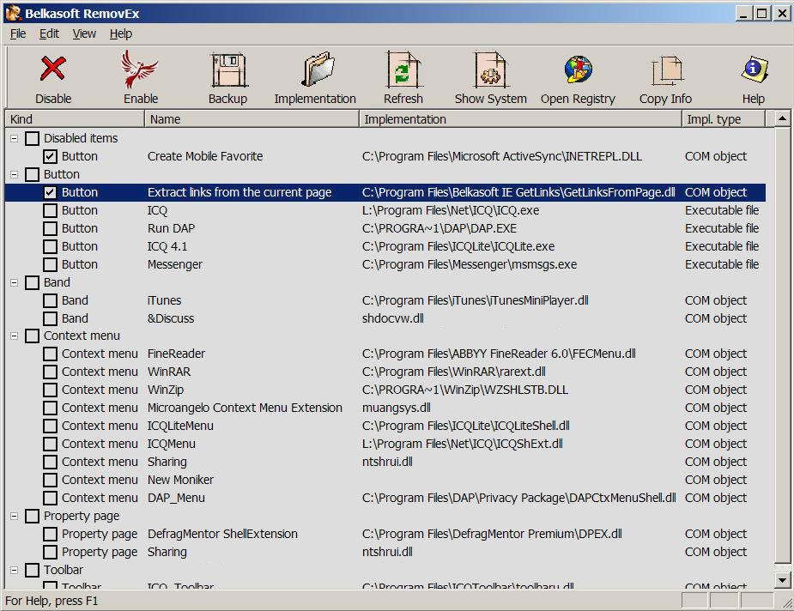794x611 pixels.
Task: Check the Context menu group checkbox
Action: [32, 336]
